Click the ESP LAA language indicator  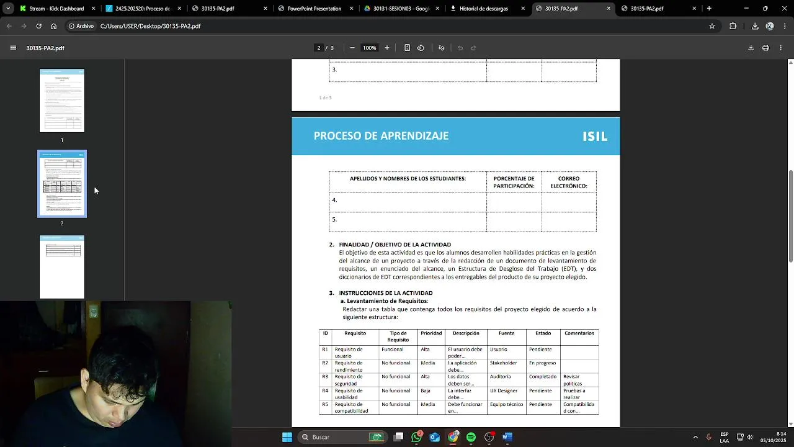pyautogui.click(x=725, y=437)
